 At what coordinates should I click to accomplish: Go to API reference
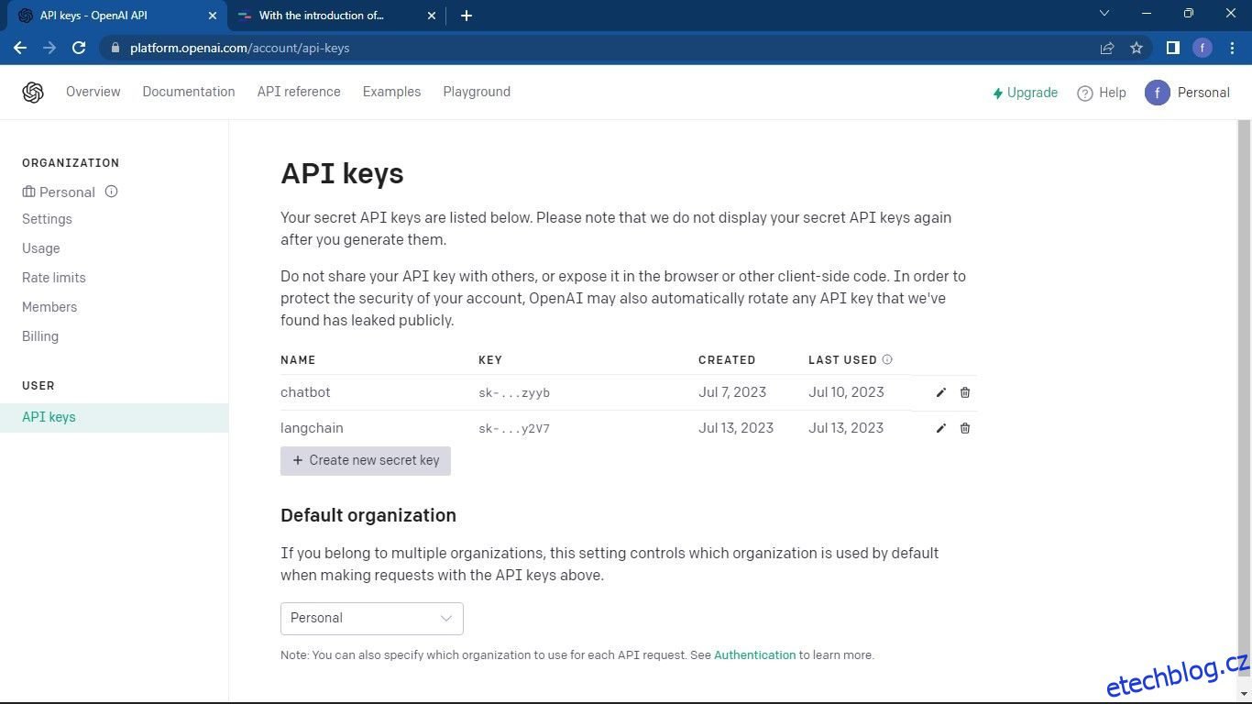299,92
